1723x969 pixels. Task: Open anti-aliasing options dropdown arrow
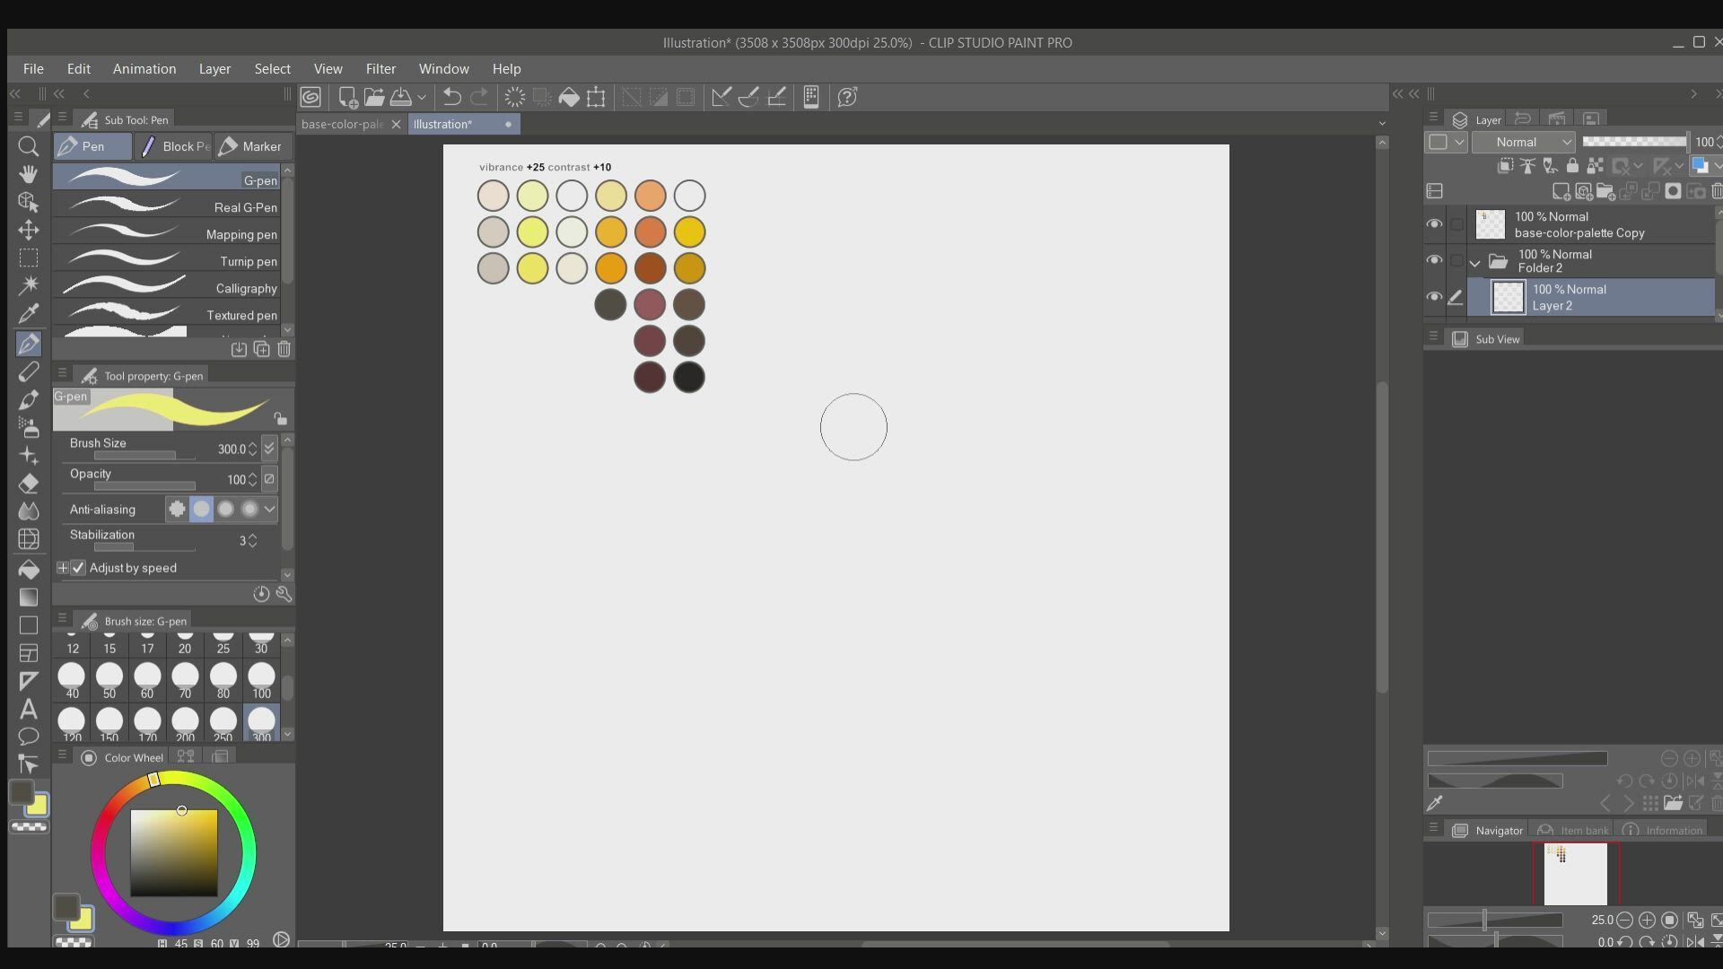[269, 509]
